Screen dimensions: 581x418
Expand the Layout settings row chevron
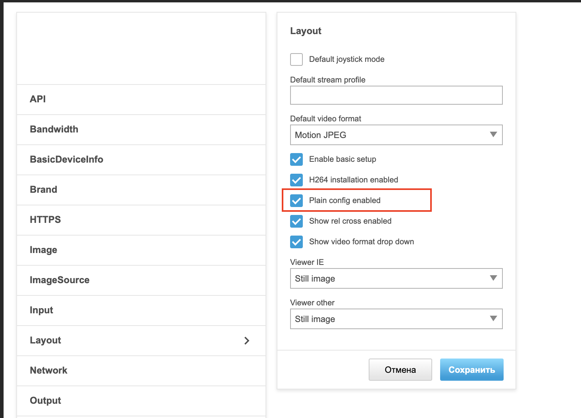click(246, 340)
